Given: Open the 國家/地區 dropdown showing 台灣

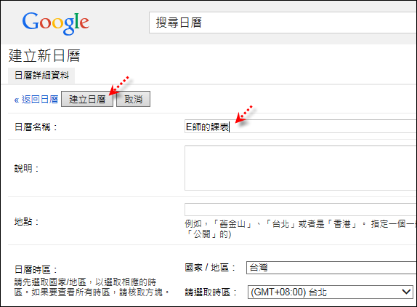Looking at the screenshot, I should click(331, 268).
